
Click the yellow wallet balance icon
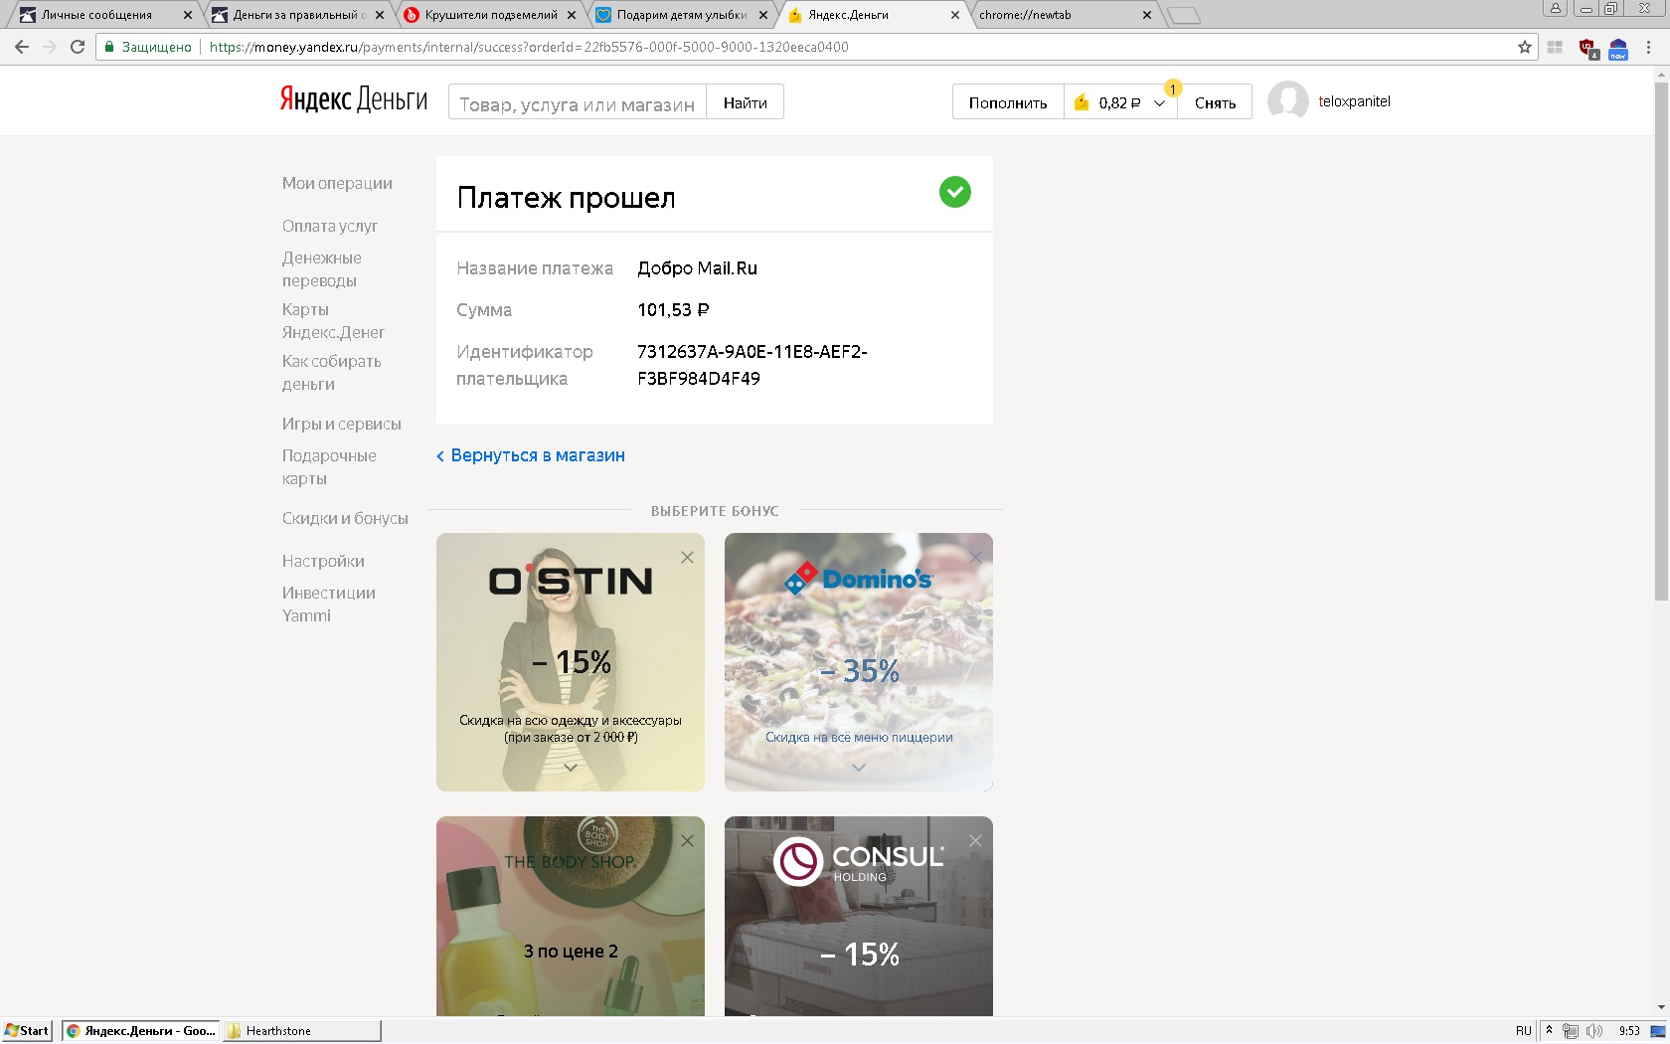[1082, 102]
